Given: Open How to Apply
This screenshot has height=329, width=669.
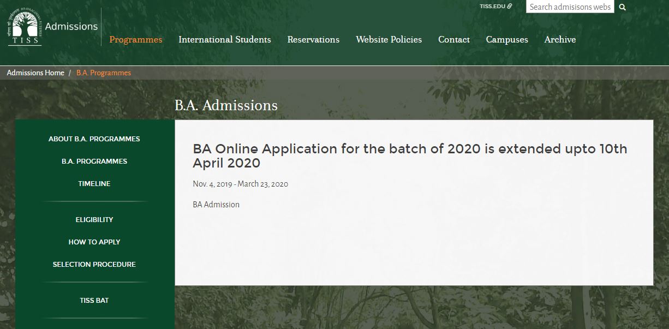Looking at the screenshot, I should [x=94, y=242].
